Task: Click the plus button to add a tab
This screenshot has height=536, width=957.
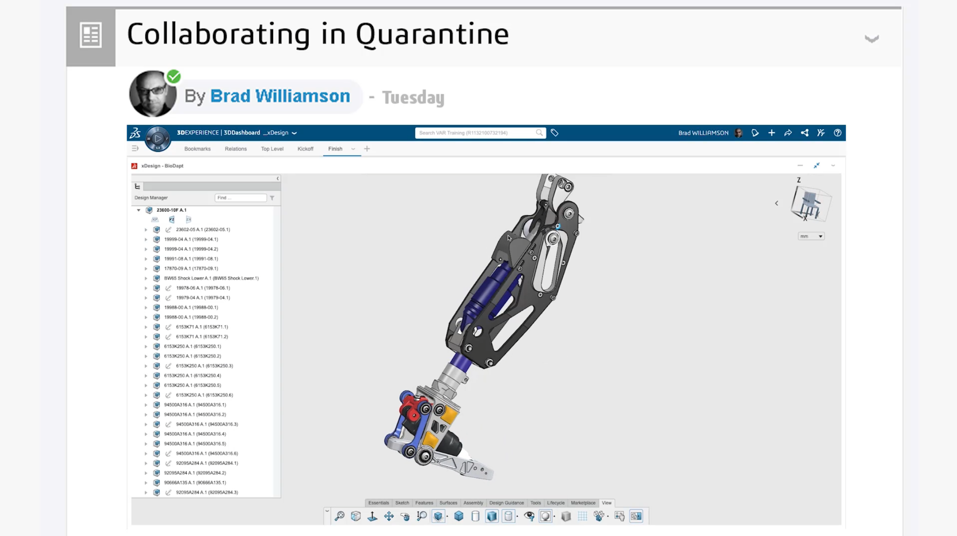Action: tap(366, 149)
